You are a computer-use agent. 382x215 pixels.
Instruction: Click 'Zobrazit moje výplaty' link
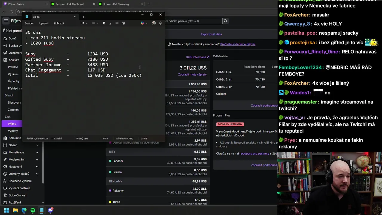click(192, 74)
